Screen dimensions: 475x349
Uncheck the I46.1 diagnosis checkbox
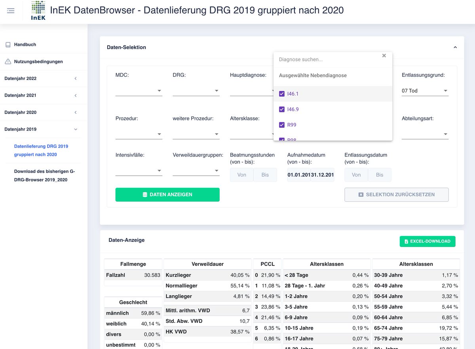[282, 94]
